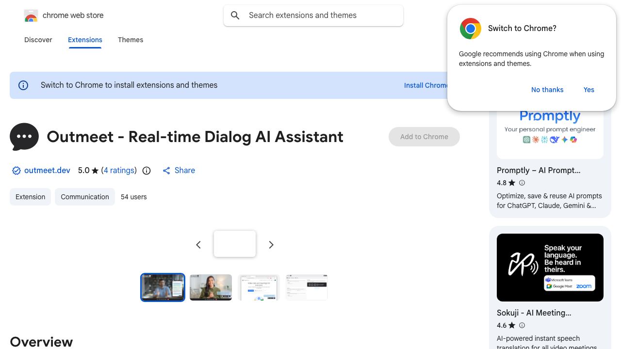Click the Outmeet speech bubble extension icon

(24, 137)
